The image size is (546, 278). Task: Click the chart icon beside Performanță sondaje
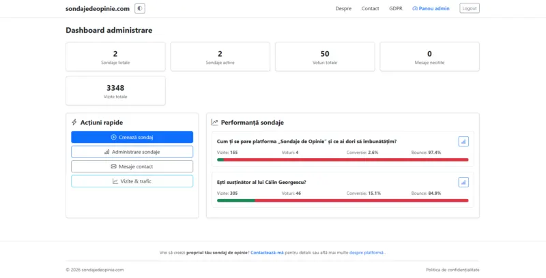pos(215,123)
